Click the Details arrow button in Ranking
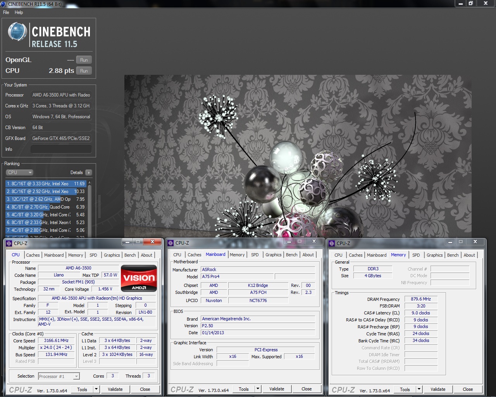This screenshot has height=397, width=496. pyautogui.click(x=89, y=173)
